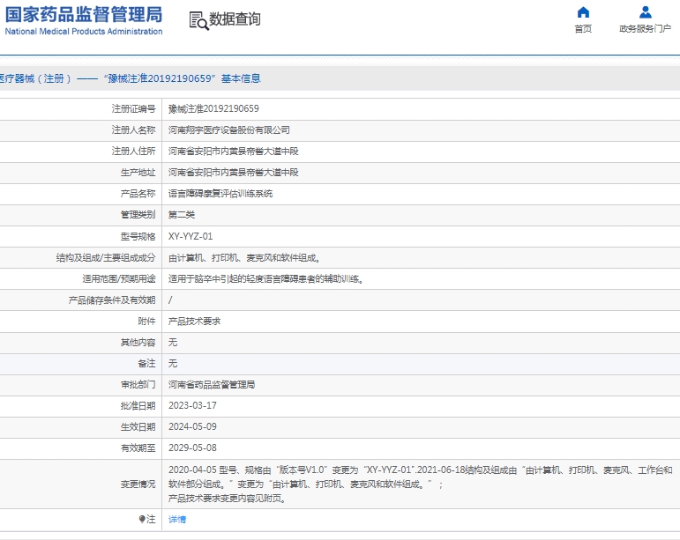Screen dimensions: 680x540
Task: Click the 生产地址 row label
Action: click(x=138, y=173)
